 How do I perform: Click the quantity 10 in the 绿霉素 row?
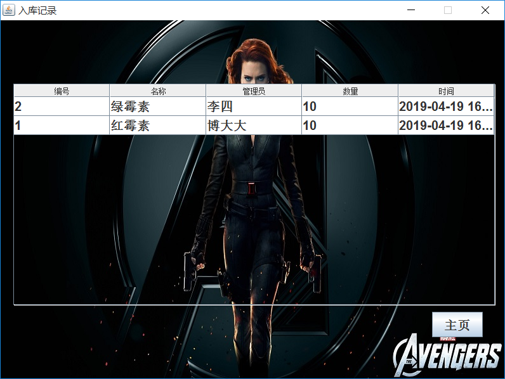tap(350, 106)
